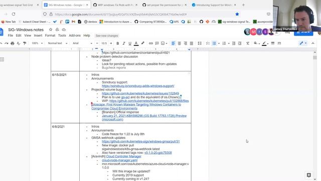Click the Increase indent icon

point(240,43)
